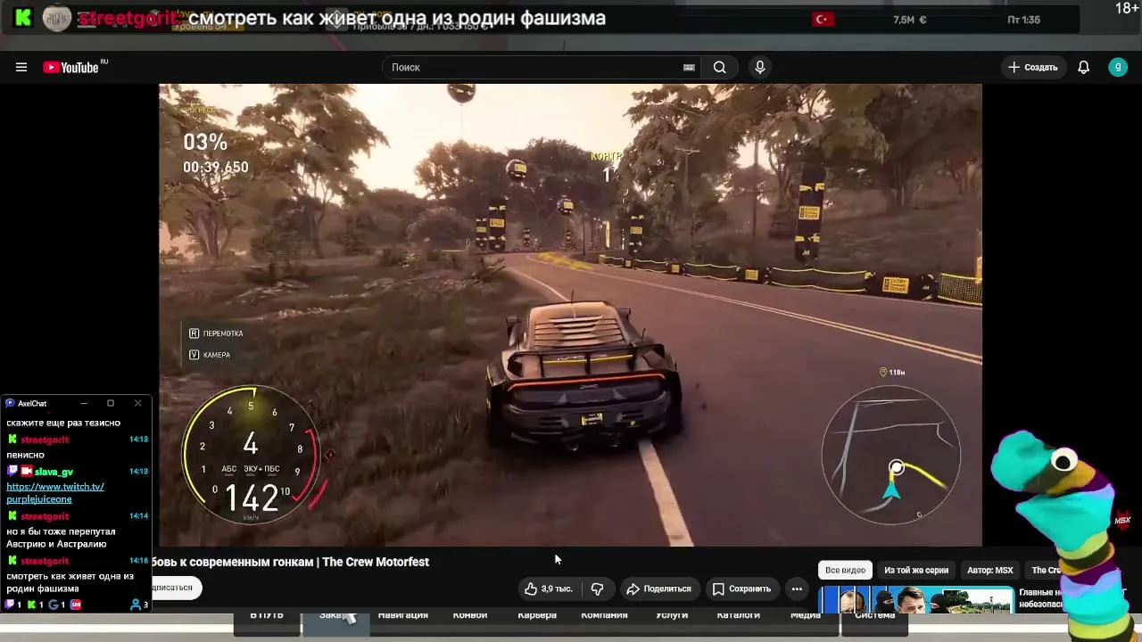Image resolution: width=1142 pixels, height=642 pixels.
Task: Like the video with thumbs up
Action: coord(549,588)
